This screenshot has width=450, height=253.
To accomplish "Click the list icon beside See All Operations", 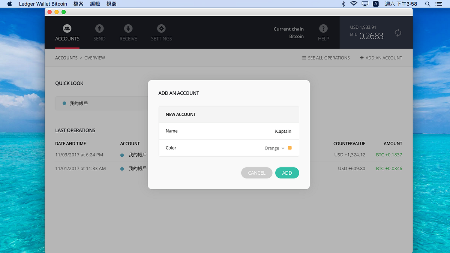I will (304, 58).
